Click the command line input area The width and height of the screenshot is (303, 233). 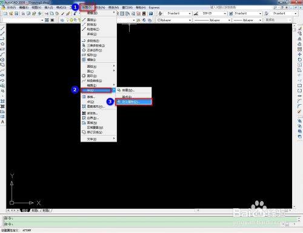pyautogui.click(x=150, y=224)
